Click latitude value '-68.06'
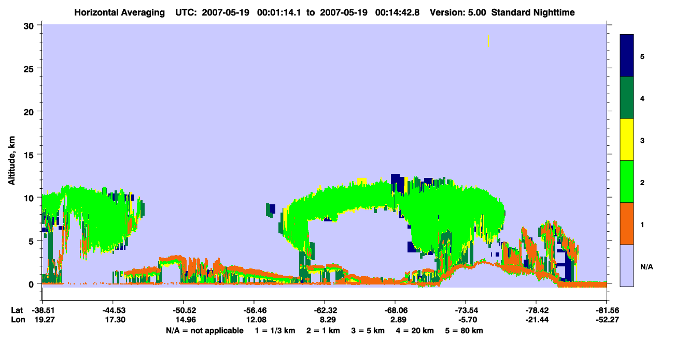674x345 pixels. tap(395, 310)
